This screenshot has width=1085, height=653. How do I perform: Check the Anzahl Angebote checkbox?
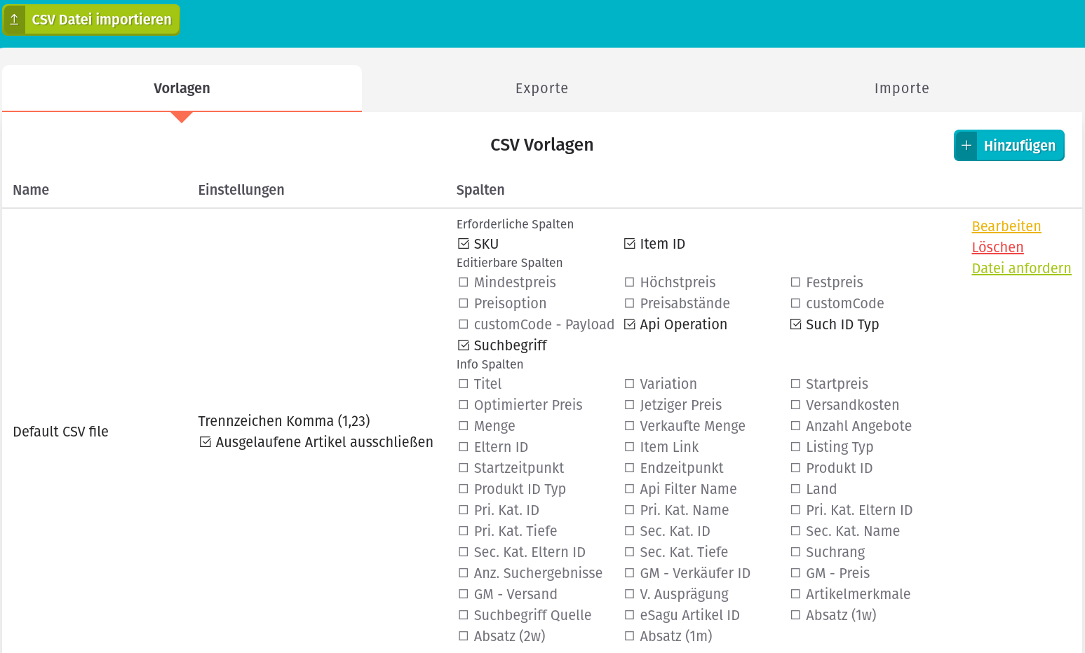click(x=795, y=426)
